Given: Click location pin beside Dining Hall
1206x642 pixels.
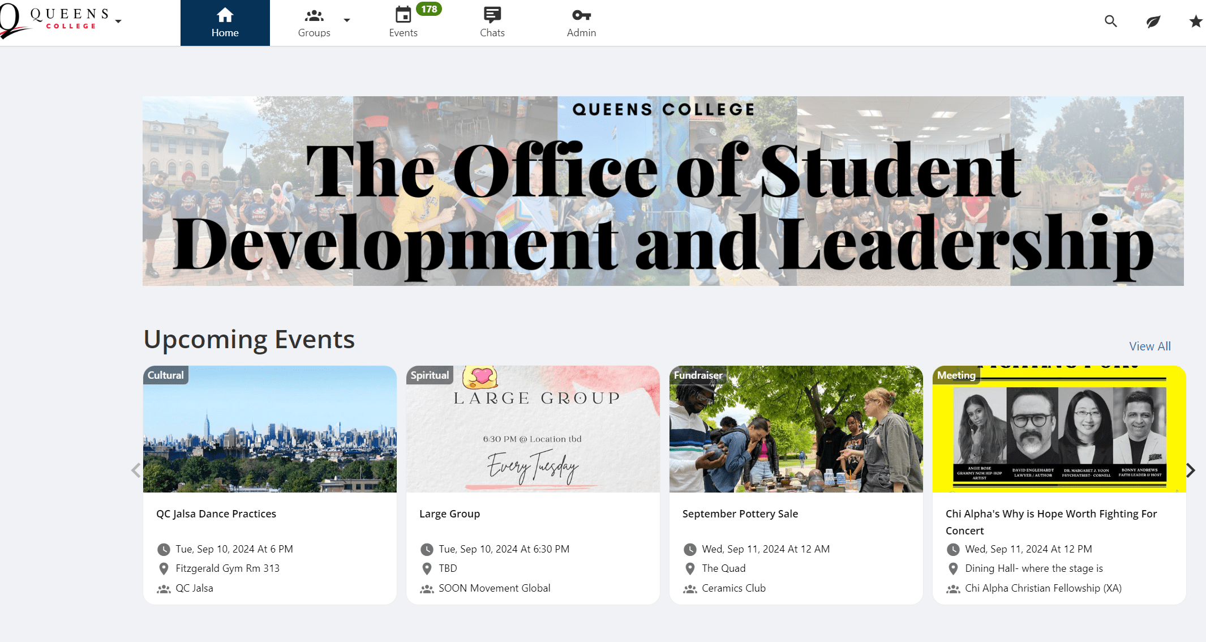Looking at the screenshot, I should tap(953, 568).
